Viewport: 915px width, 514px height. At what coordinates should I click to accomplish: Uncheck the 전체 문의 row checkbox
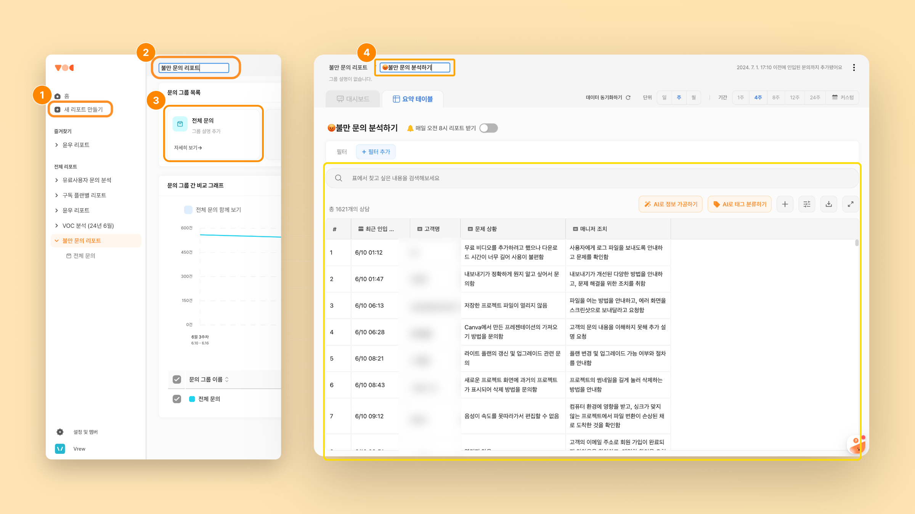pos(177,399)
